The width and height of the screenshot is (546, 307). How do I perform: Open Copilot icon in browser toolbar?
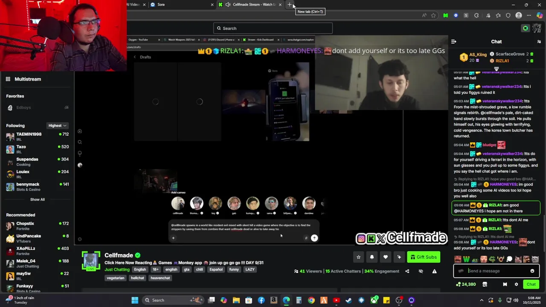tap(540, 15)
